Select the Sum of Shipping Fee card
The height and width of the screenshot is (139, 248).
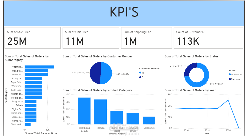(x=146, y=38)
